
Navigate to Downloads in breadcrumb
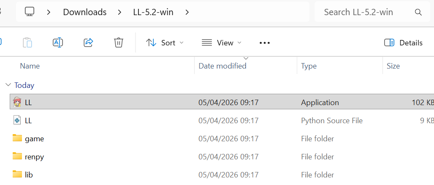pyautogui.click(x=85, y=12)
